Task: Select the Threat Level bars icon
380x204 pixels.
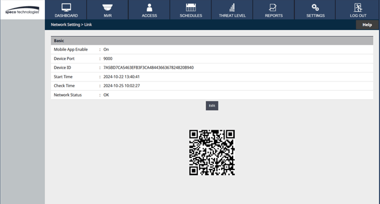Action: point(232,7)
